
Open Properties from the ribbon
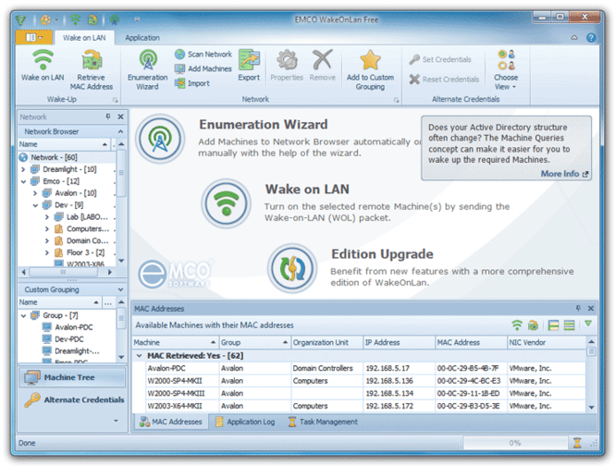tap(287, 66)
